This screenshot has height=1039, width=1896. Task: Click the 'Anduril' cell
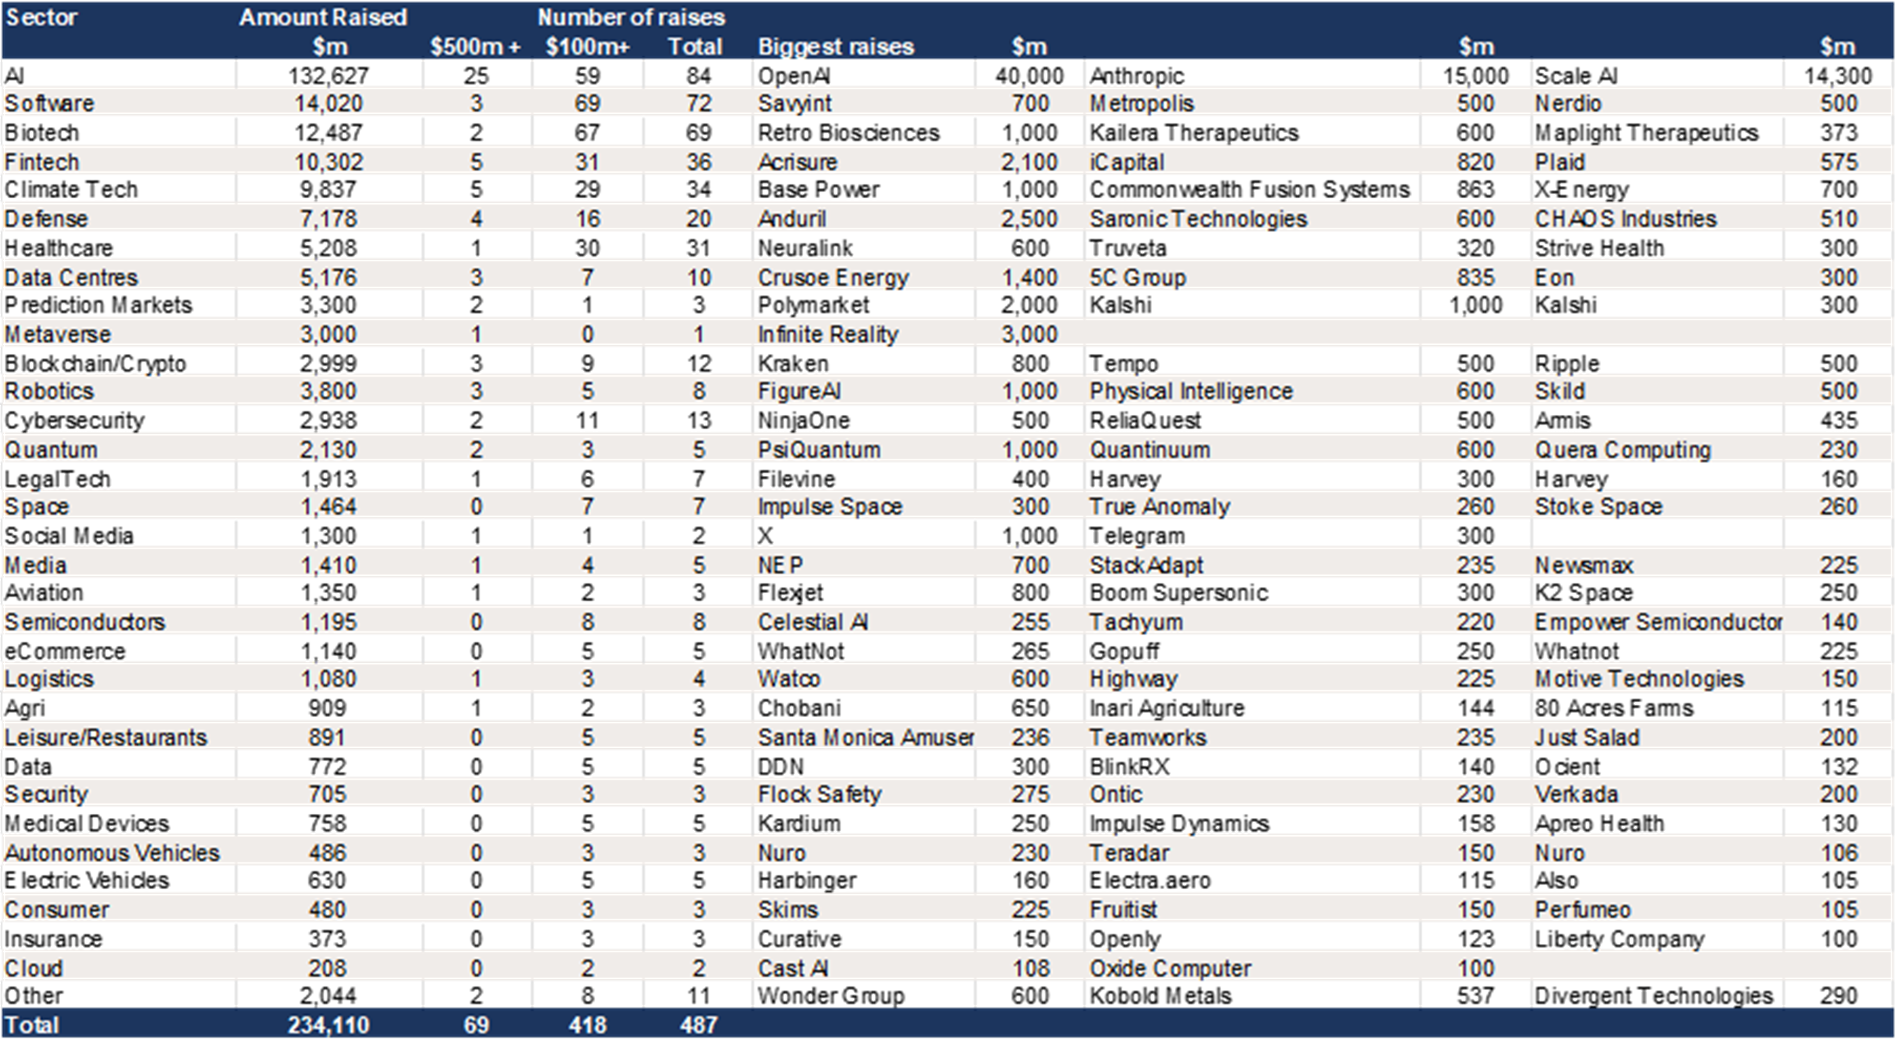[x=792, y=219]
